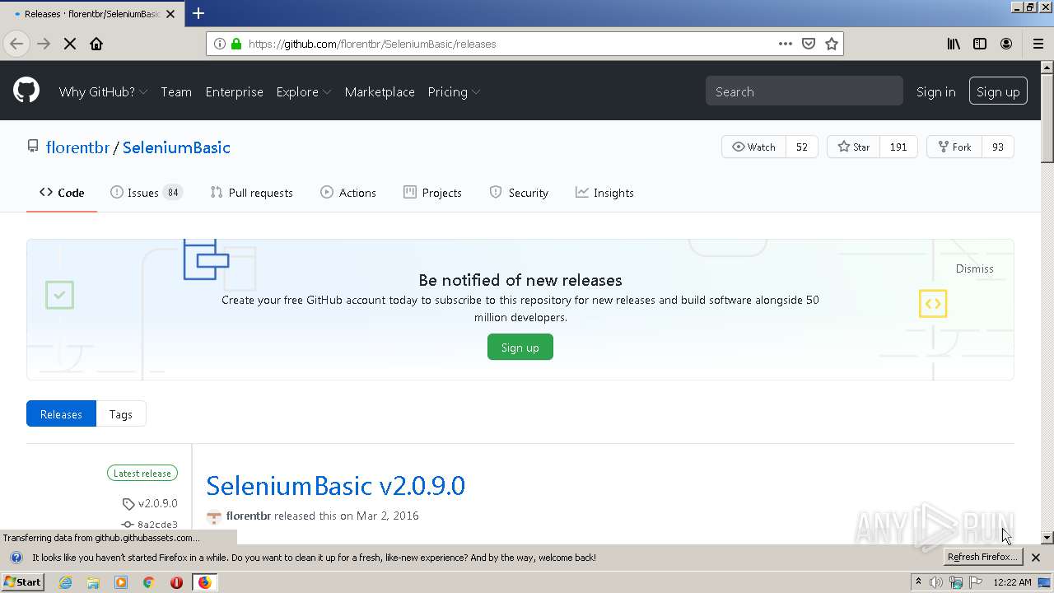This screenshot has height=593, width=1054.
Task: Open SeleniumBasic v2.0.9.0 release link
Action: click(x=335, y=485)
